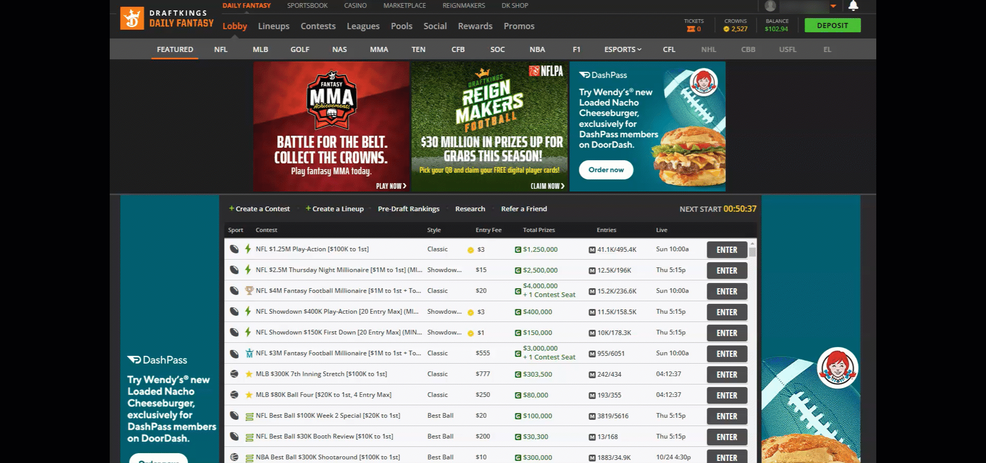The height and width of the screenshot is (463, 986).
Task: Click the contest list scrollbar thumb
Action: pyautogui.click(x=753, y=252)
